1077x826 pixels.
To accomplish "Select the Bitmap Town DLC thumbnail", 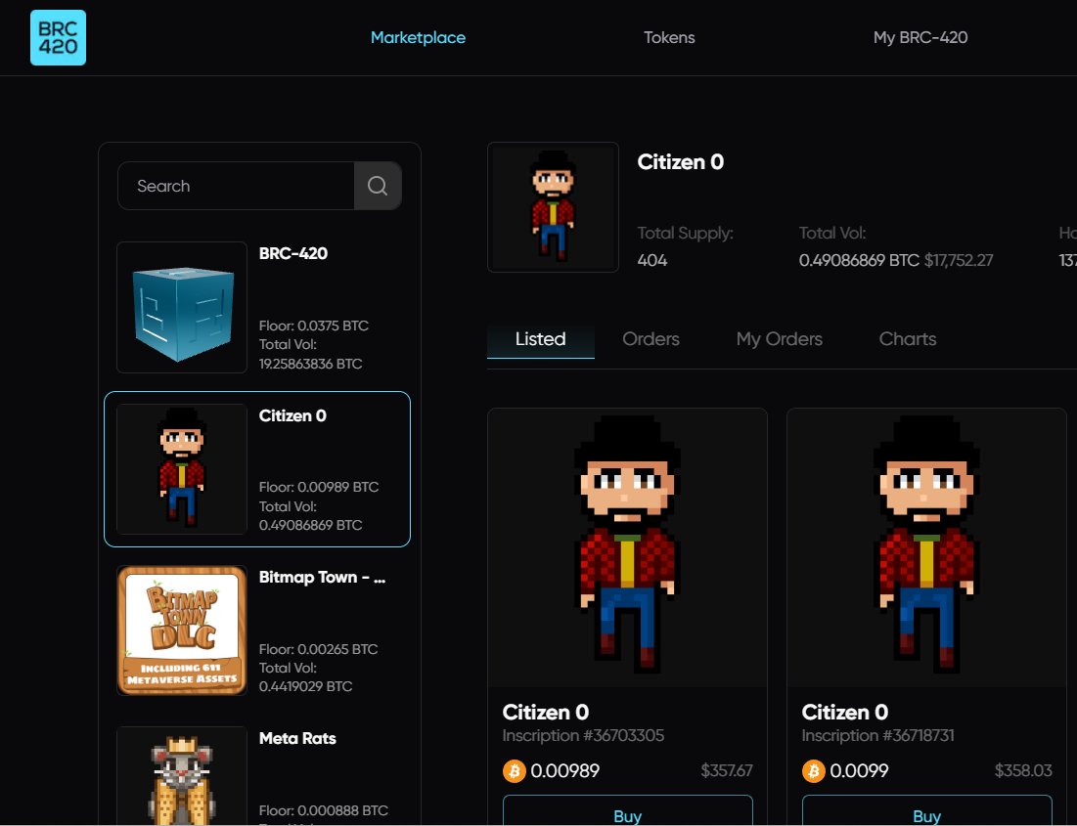I will 182,630.
